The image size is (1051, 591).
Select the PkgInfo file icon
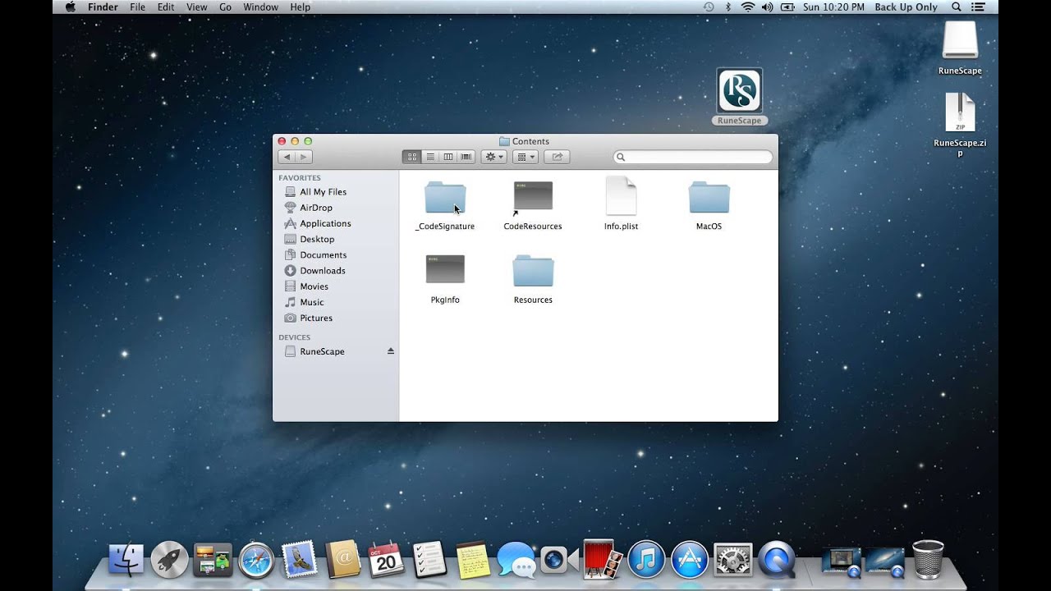[445, 269]
